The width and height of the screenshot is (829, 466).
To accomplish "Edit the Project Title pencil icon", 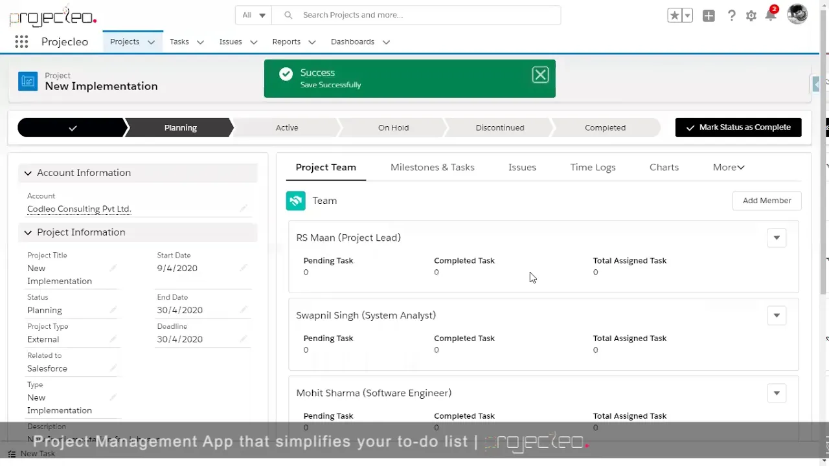I will pos(113,268).
